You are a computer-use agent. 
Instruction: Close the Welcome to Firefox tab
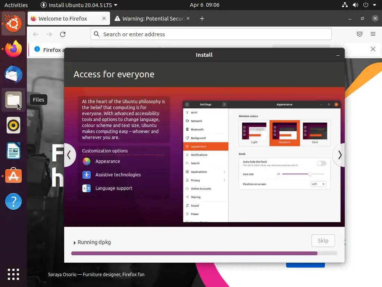[104, 18]
